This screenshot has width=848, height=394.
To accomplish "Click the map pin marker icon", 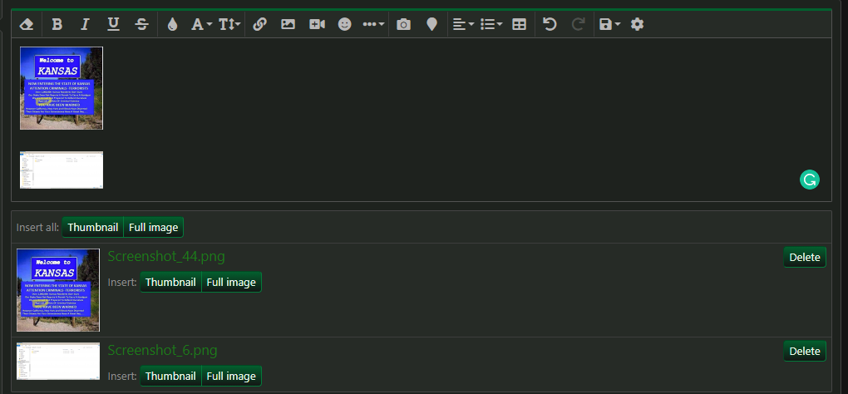I will [x=431, y=24].
